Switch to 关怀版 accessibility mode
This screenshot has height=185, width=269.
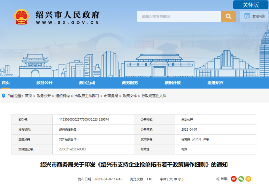tap(251, 5)
